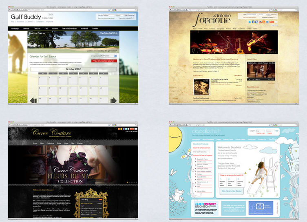Click Forcione username or email field
Image resolution: width=307 pixels, height=222 pixels.
click(x=252, y=15)
